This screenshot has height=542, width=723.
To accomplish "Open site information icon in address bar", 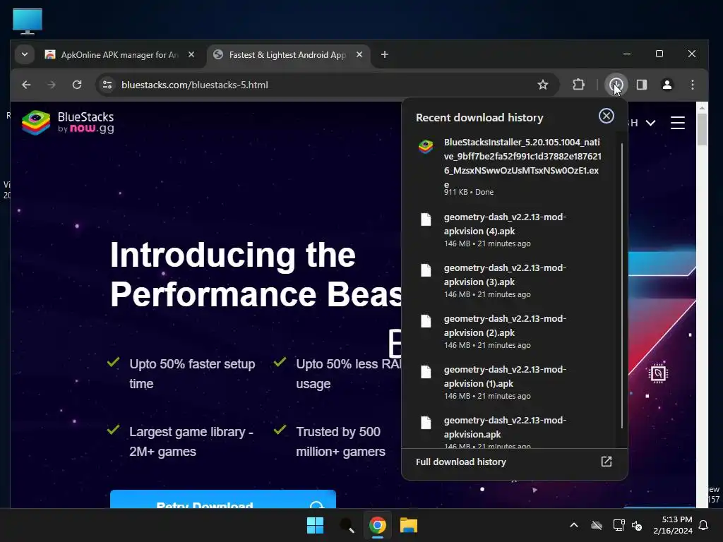I will coord(107,85).
